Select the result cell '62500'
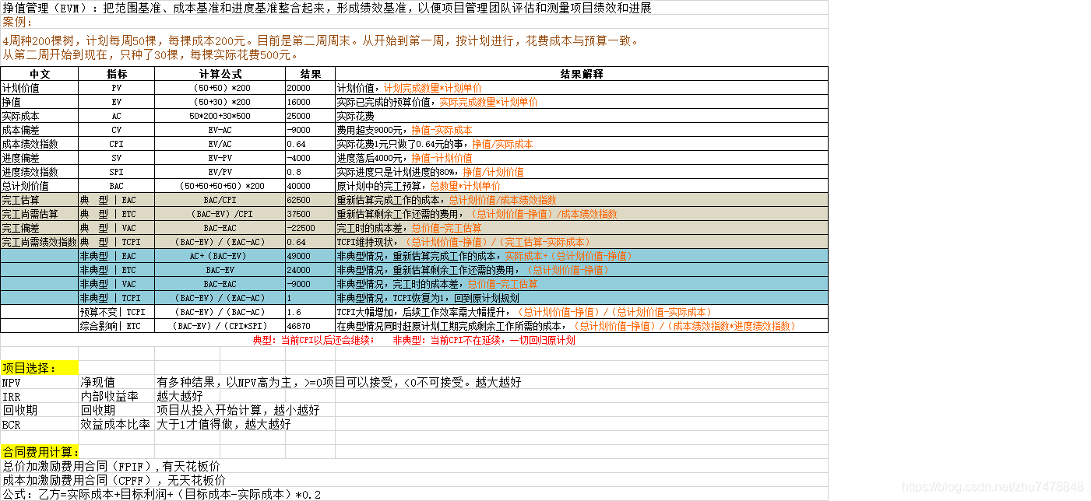1091x501 pixels. point(311,200)
